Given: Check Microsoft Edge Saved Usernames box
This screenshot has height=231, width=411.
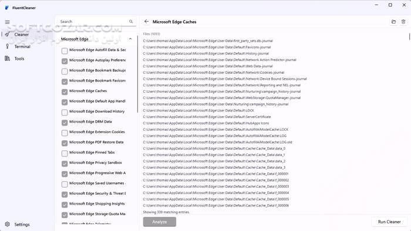Looking at the screenshot, I should 65,184.
